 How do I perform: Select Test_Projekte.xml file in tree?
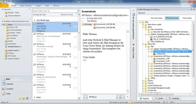point(157,41)
